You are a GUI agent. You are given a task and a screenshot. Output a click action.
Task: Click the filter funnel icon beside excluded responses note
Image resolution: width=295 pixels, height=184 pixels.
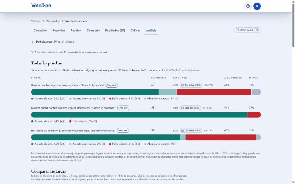tap(32, 52)
